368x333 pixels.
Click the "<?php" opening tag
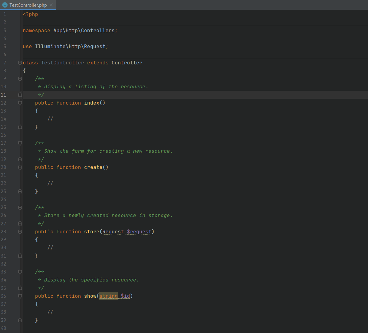[x=30, y=14]
